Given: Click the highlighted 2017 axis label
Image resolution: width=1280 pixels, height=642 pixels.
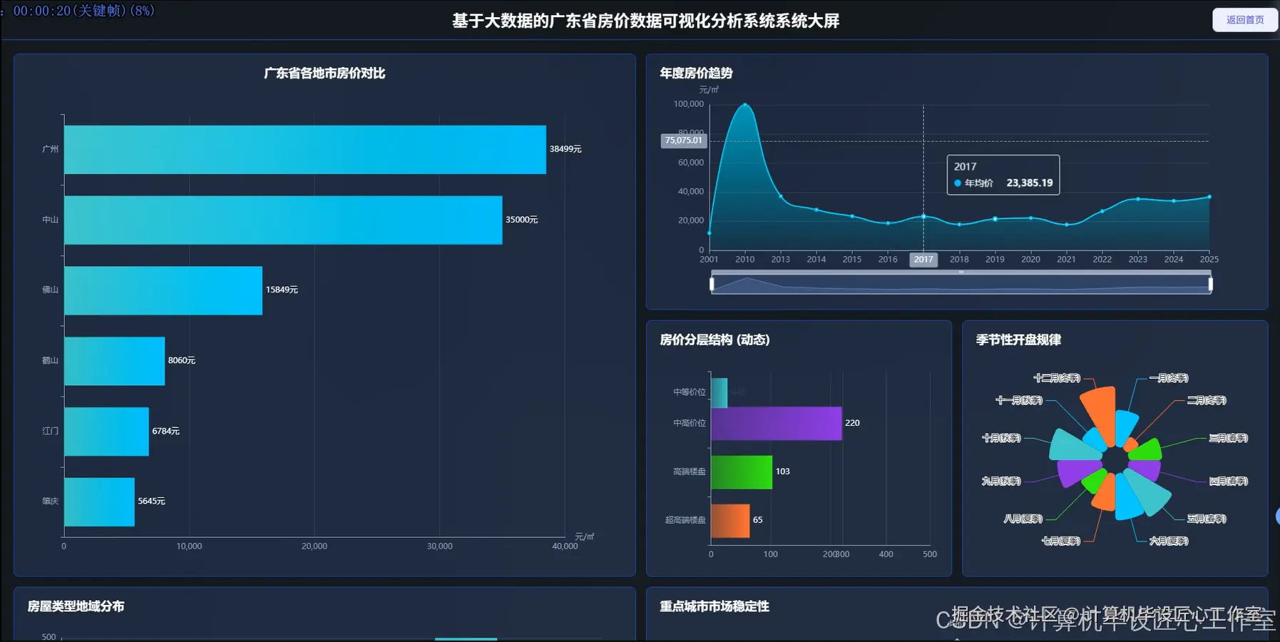Looking at the screenshot, I should [x=923, y=260].
